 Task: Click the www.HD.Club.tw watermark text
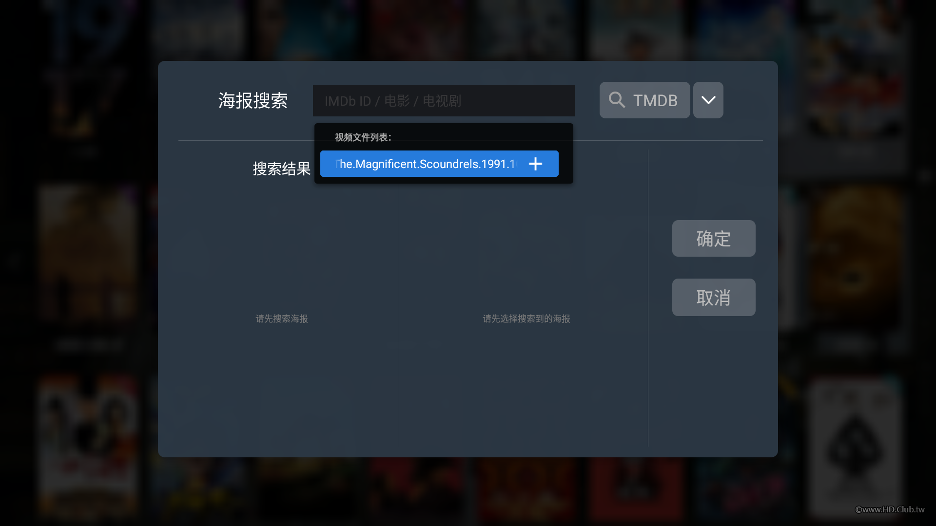coord(890,509)
